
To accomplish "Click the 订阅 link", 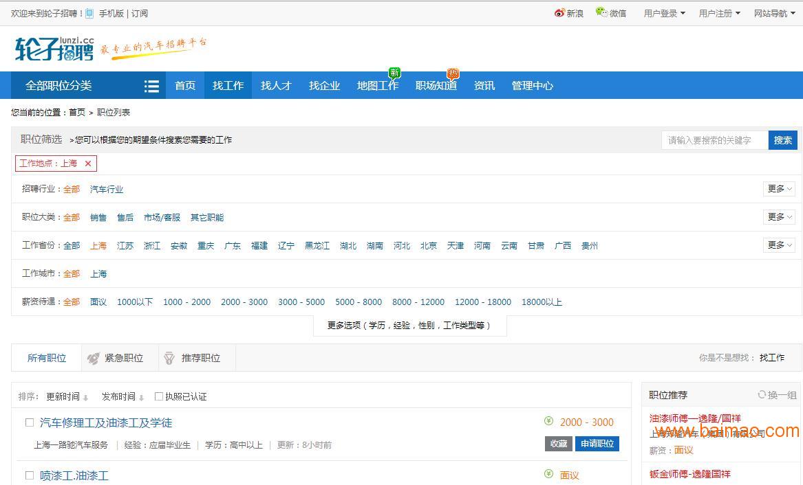I will tap(139, 14).
